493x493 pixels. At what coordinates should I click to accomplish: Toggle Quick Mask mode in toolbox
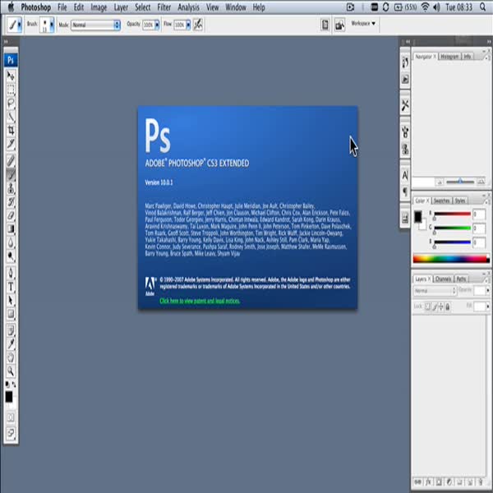point(11,417)
